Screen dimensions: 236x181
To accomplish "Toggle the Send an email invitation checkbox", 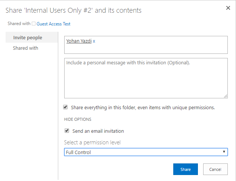I will [x=67, y=131].
